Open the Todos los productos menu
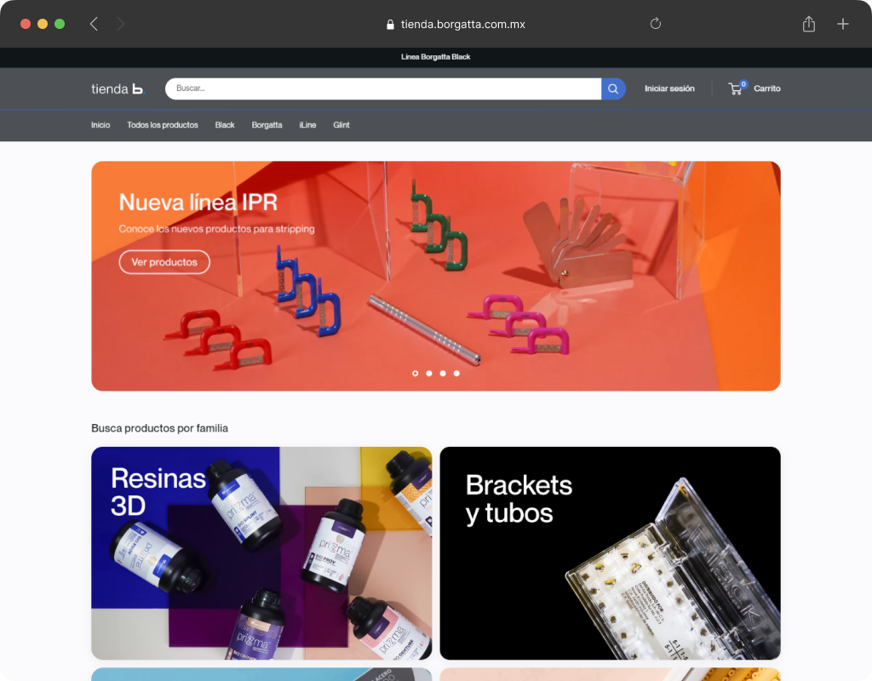The width and height of the screenshot is (872, 681). pos(163,125)
